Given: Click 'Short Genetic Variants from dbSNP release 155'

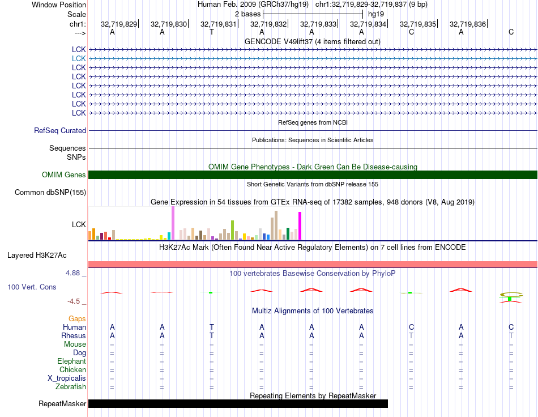Looking at the screenshot, I should coord(313,184).
